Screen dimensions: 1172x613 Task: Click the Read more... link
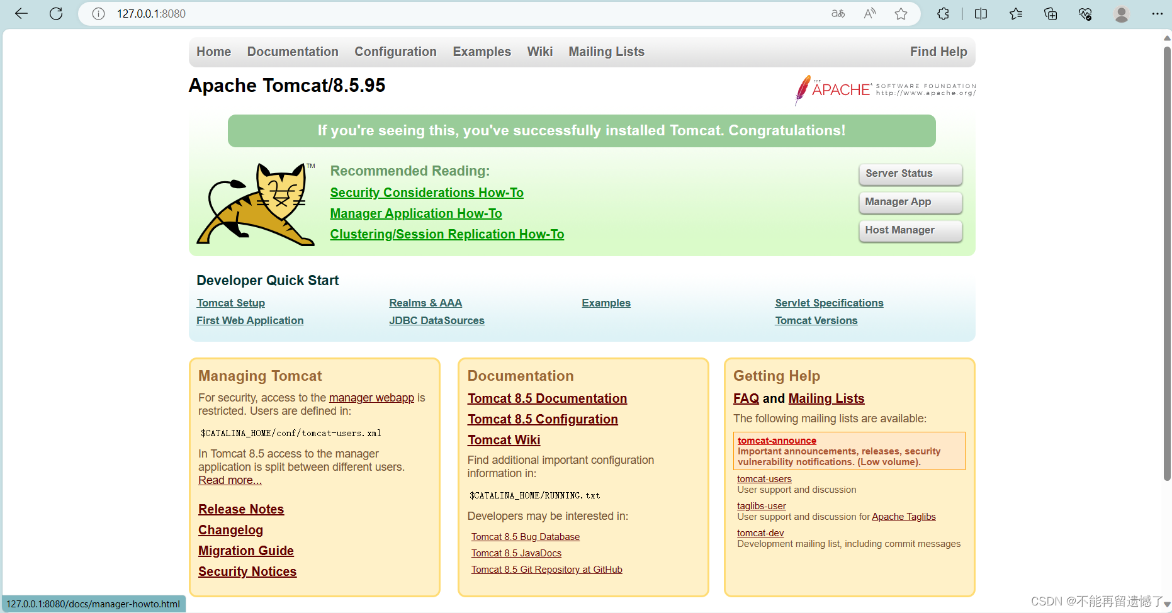[230, 480]
